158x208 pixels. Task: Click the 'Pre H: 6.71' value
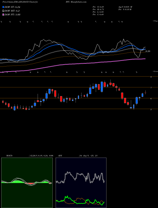98,9
